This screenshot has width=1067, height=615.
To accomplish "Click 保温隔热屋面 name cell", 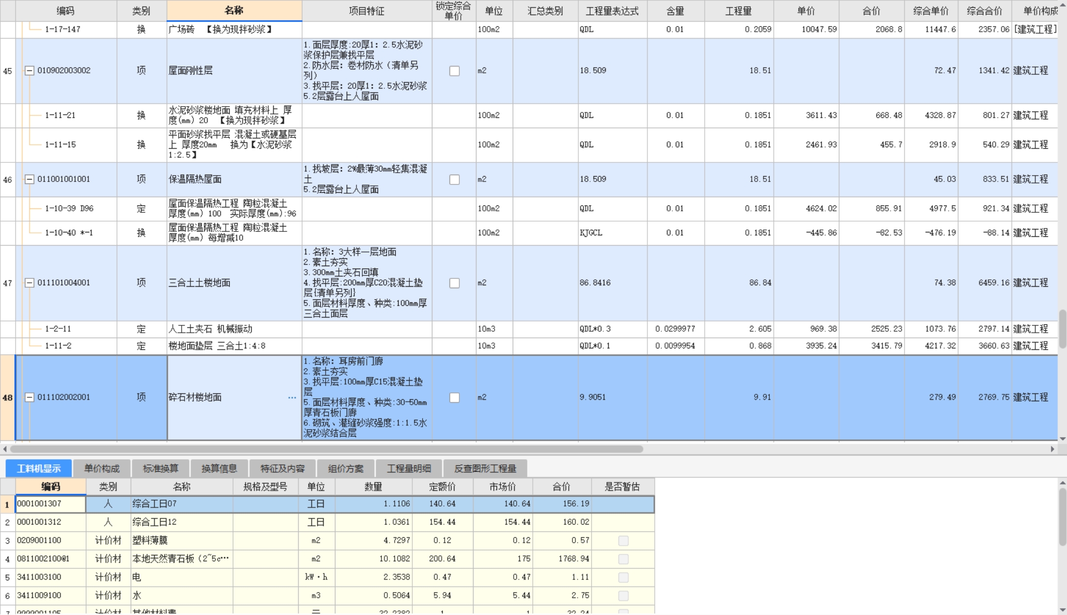I will (234, 179).
